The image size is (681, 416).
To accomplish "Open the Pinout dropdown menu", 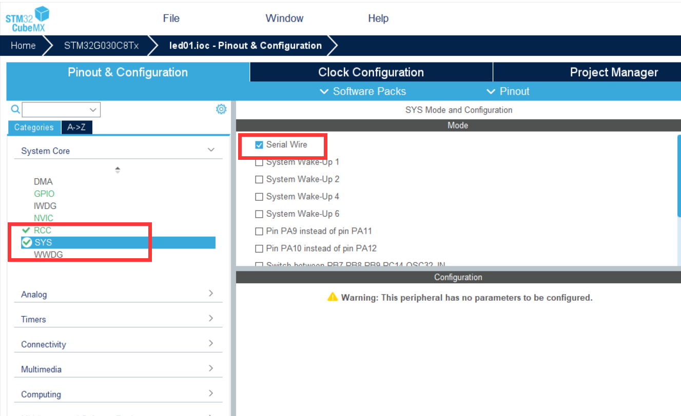I will click(508, 92).
